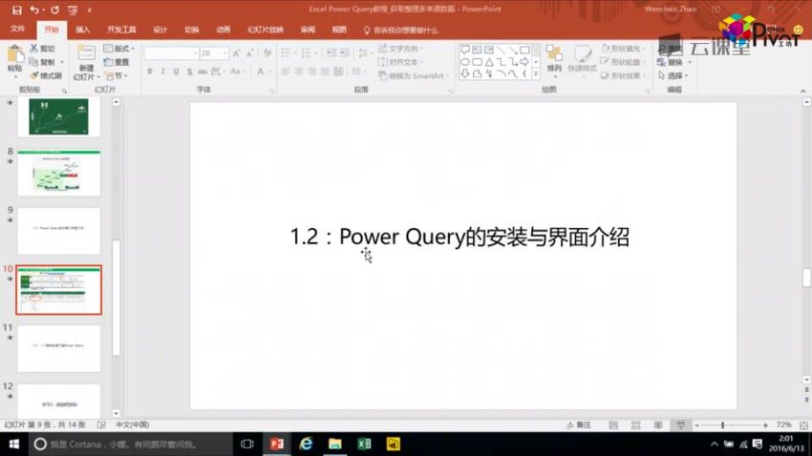Center align the paragraph
The height and width of the screenshot is (456, 812).
click(x=299, y=72)
